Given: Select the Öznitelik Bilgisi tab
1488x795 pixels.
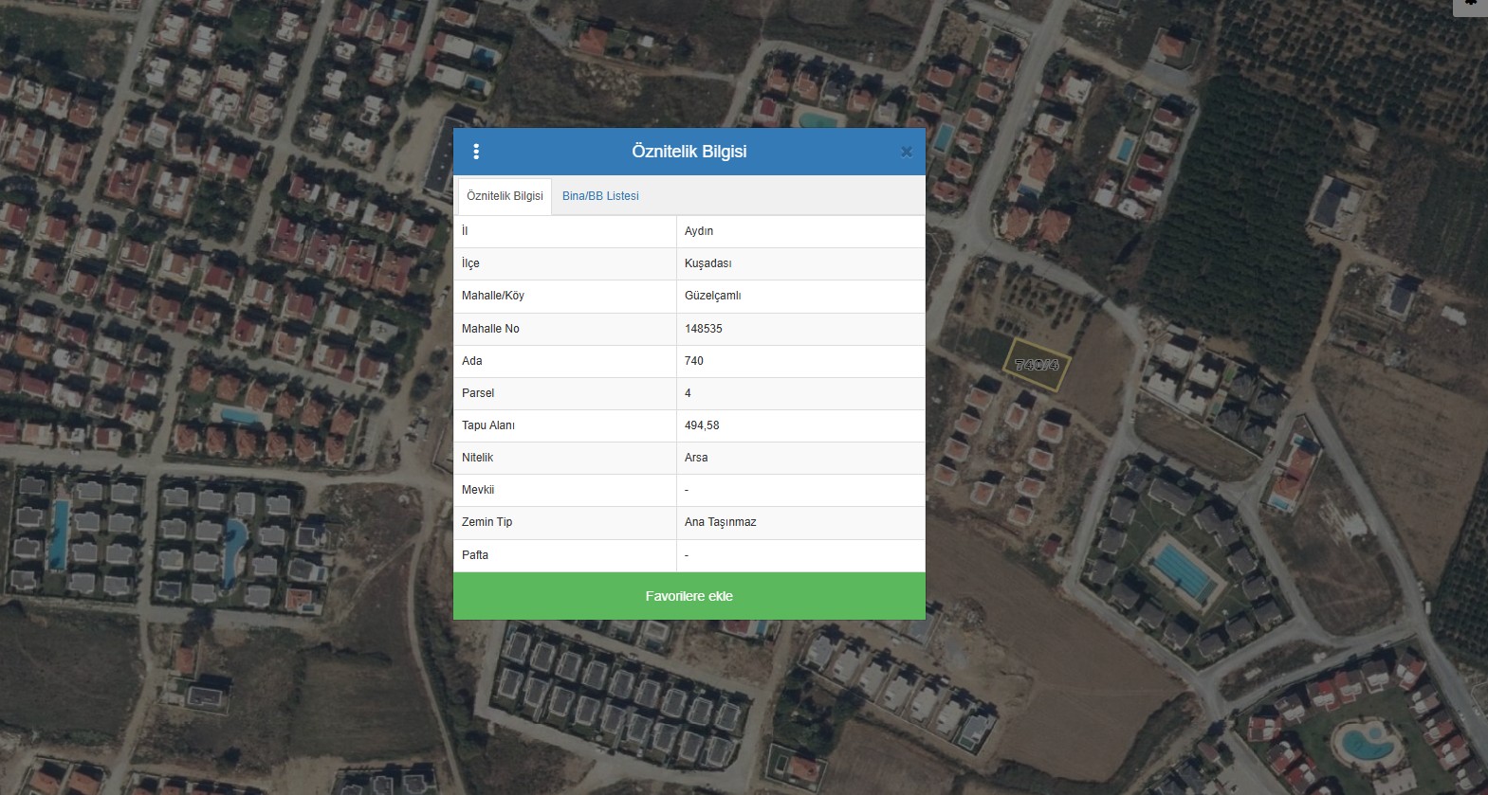Looking at the screenshot, I should point(505,196).
